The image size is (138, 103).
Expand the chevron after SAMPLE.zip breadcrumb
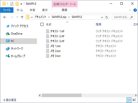[x=69, y=17]
